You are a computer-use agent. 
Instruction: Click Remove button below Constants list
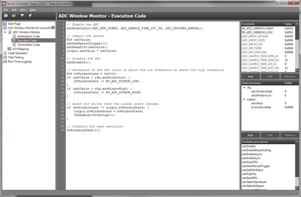[x=290, y=76]
